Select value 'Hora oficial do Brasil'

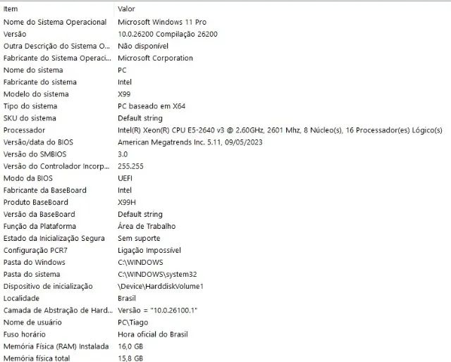(153, 335)
